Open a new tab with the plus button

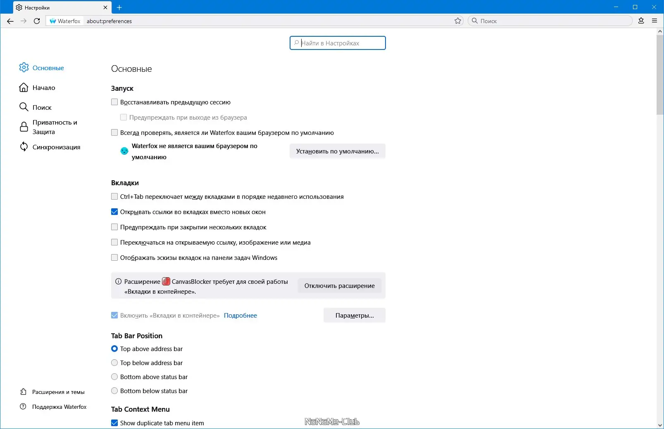[x=119, y=7]
